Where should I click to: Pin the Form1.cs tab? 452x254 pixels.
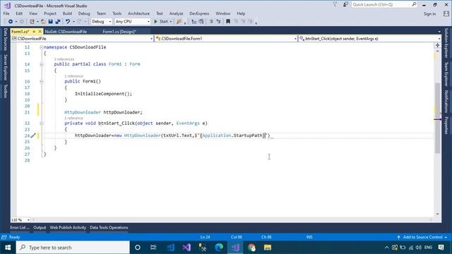(34, 31)
